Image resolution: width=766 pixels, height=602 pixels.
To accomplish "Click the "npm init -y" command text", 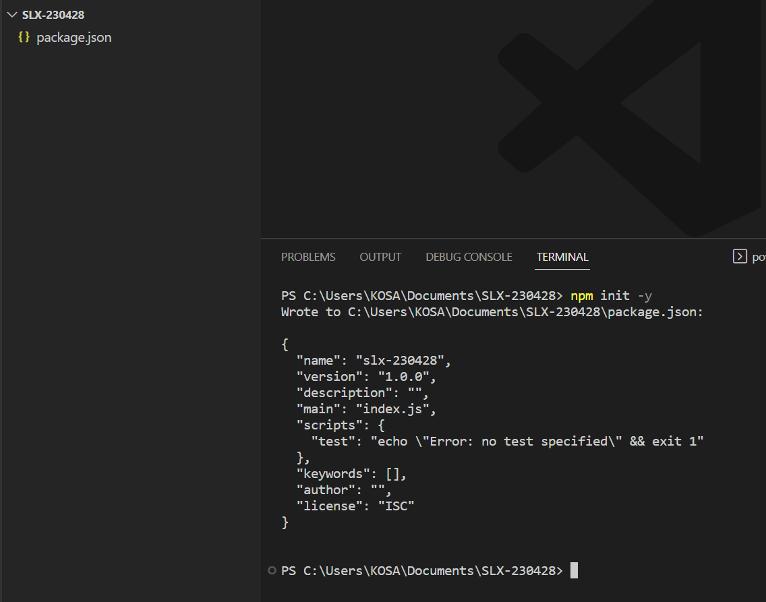I will tap(611, 296).
